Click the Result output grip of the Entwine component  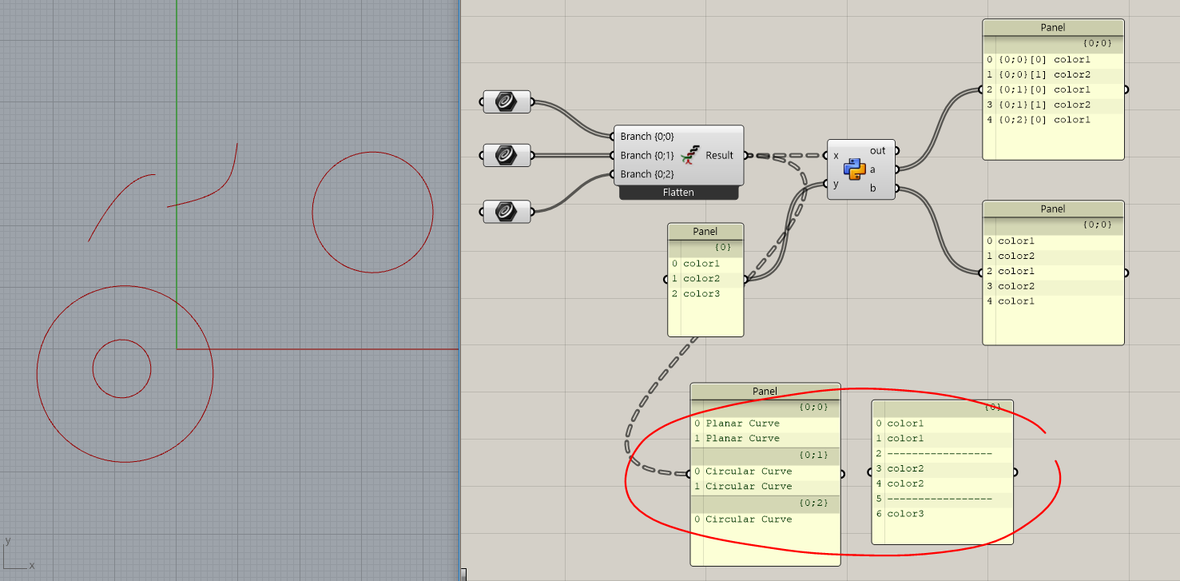745,155
